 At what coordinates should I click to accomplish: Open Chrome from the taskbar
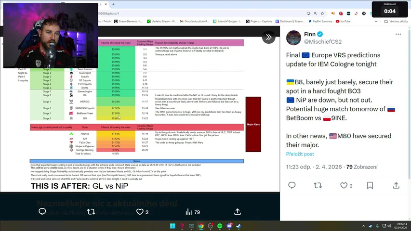pos(201,226)
